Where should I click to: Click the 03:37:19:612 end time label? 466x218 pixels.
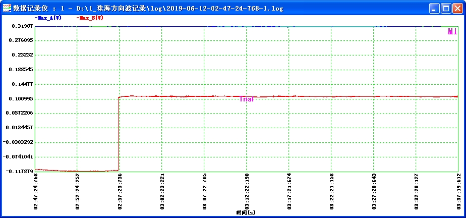click(458, 191)
